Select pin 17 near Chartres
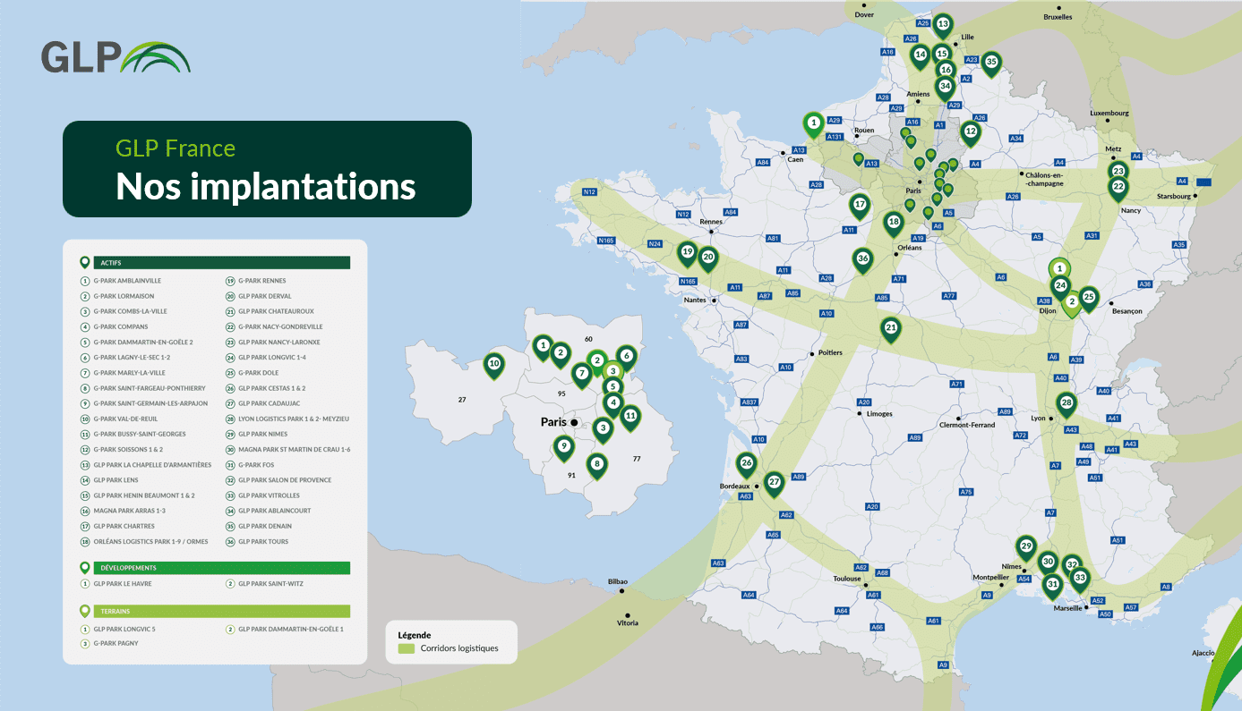Screen dimensions: 1242x711 tap(860, 205)
